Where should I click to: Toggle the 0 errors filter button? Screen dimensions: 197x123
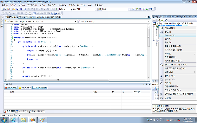point(11,88)
